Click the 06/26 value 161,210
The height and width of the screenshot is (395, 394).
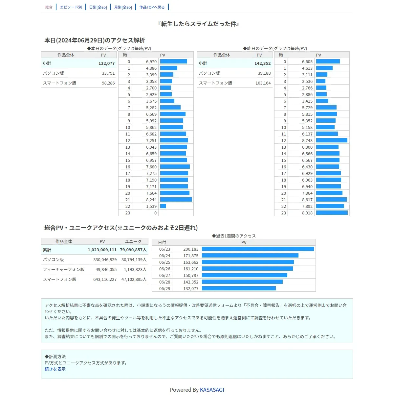191,269
